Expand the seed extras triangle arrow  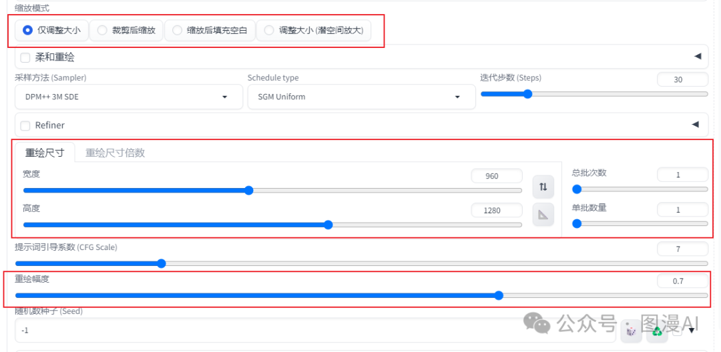click(x=691, y=331)
